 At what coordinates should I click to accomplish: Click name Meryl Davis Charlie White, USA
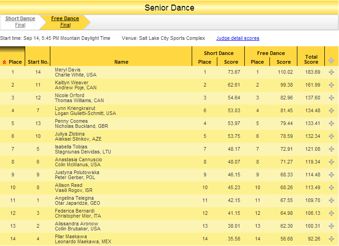click(x=75, y=72)
